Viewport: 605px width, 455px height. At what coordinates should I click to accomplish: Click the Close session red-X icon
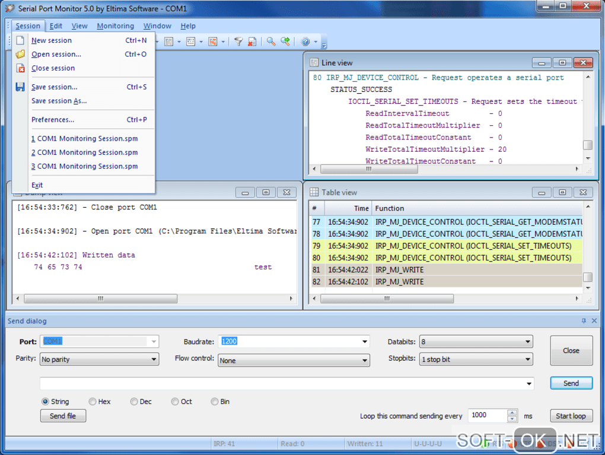click(x=20, y=68)
